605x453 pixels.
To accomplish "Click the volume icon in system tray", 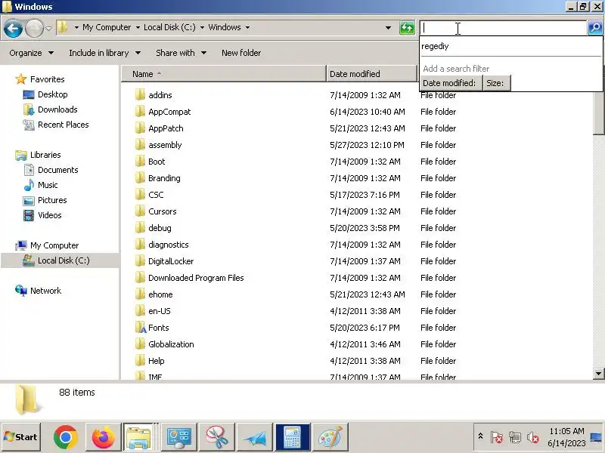I will pyautogui.click(x=533, y=437).
